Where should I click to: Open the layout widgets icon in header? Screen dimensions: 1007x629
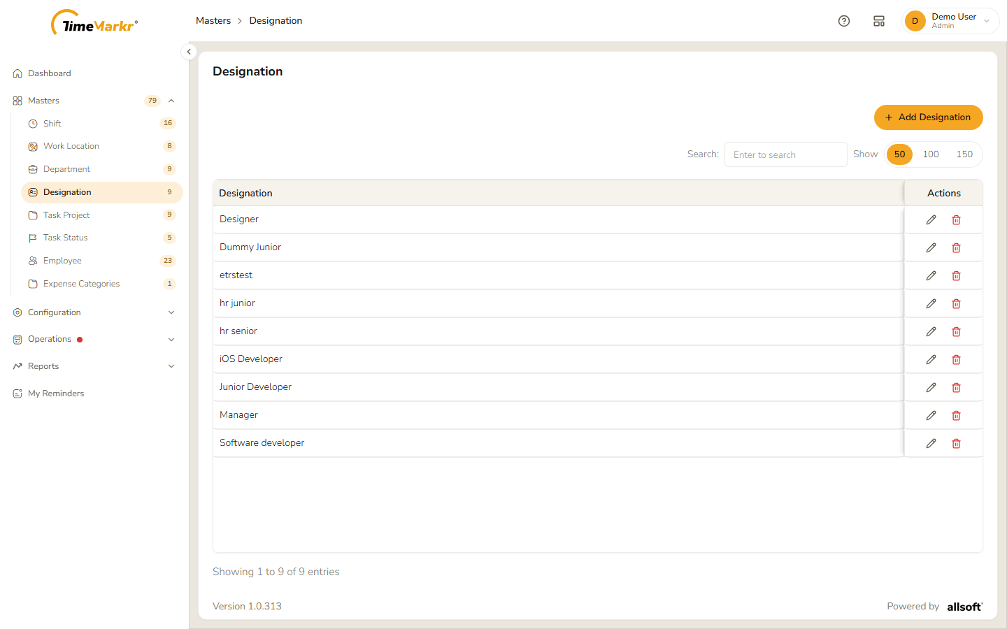[879, 21]
